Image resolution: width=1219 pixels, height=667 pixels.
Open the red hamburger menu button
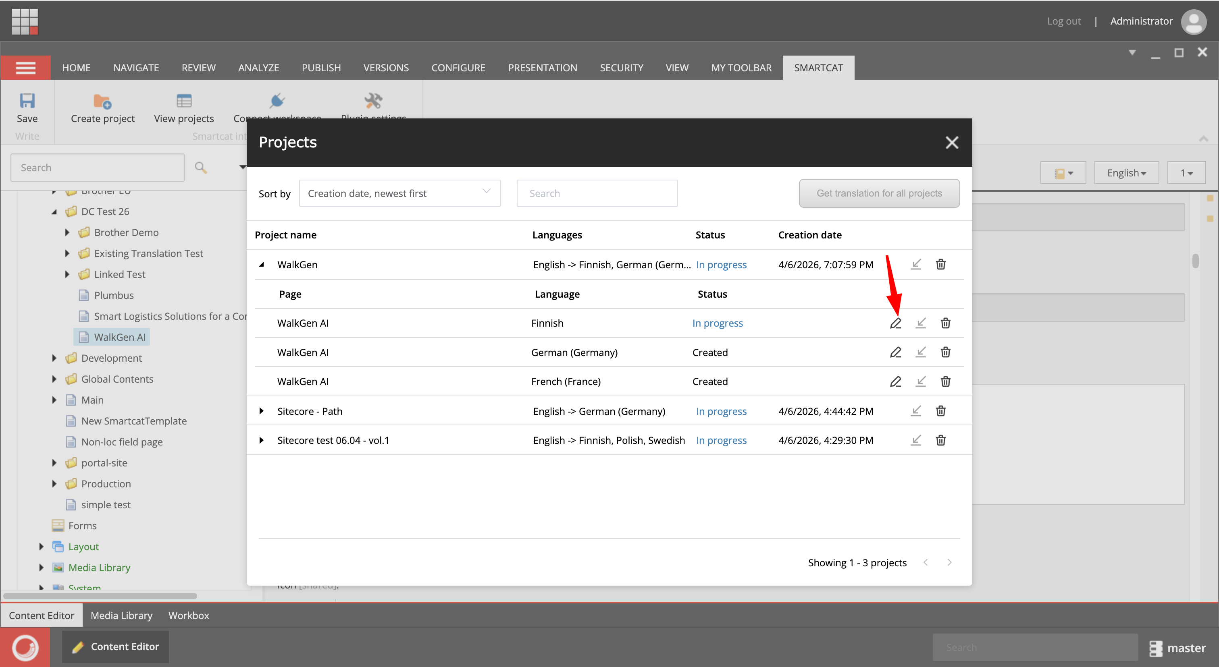(25, 68)
